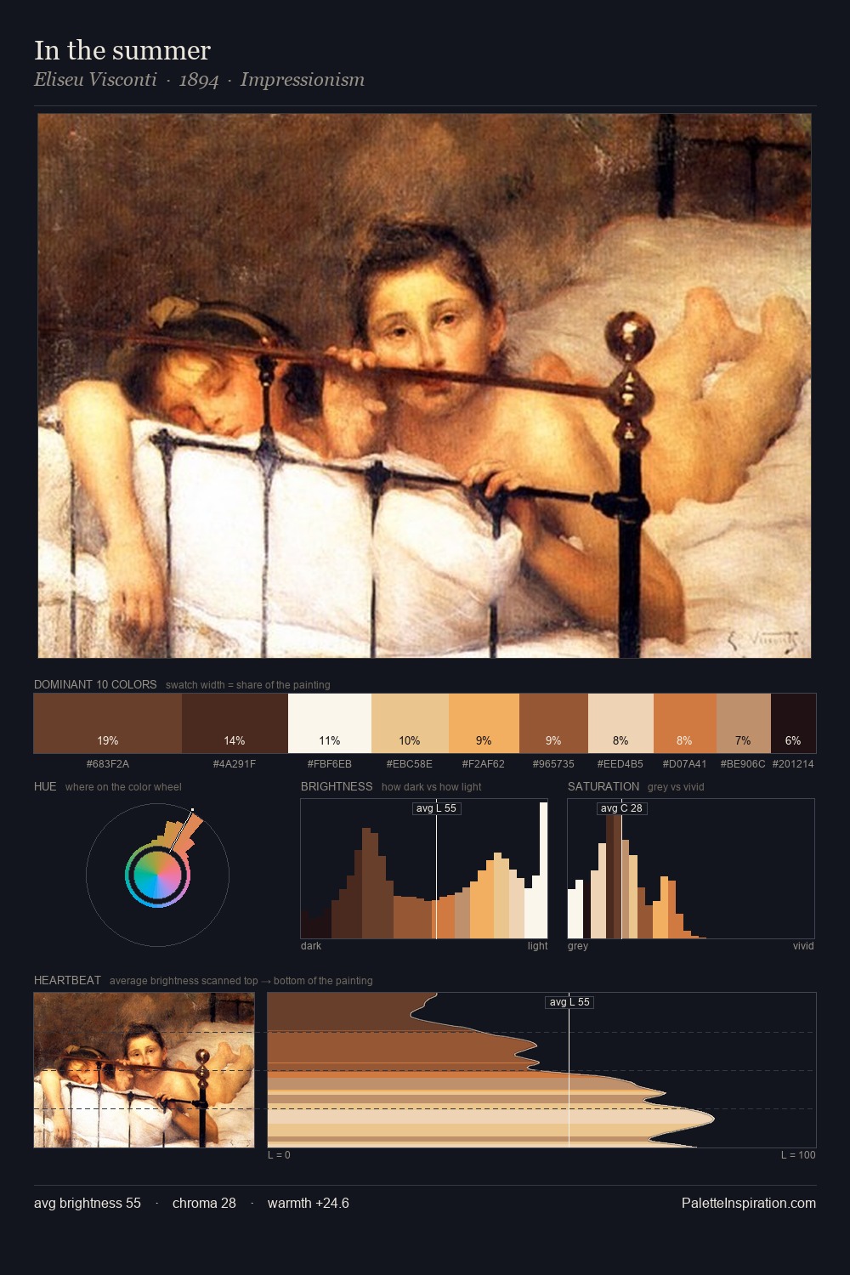Click 'grey vs vivid' caption
The width and height of the screenshot is (850, 1275).
(x=676, y=787)
